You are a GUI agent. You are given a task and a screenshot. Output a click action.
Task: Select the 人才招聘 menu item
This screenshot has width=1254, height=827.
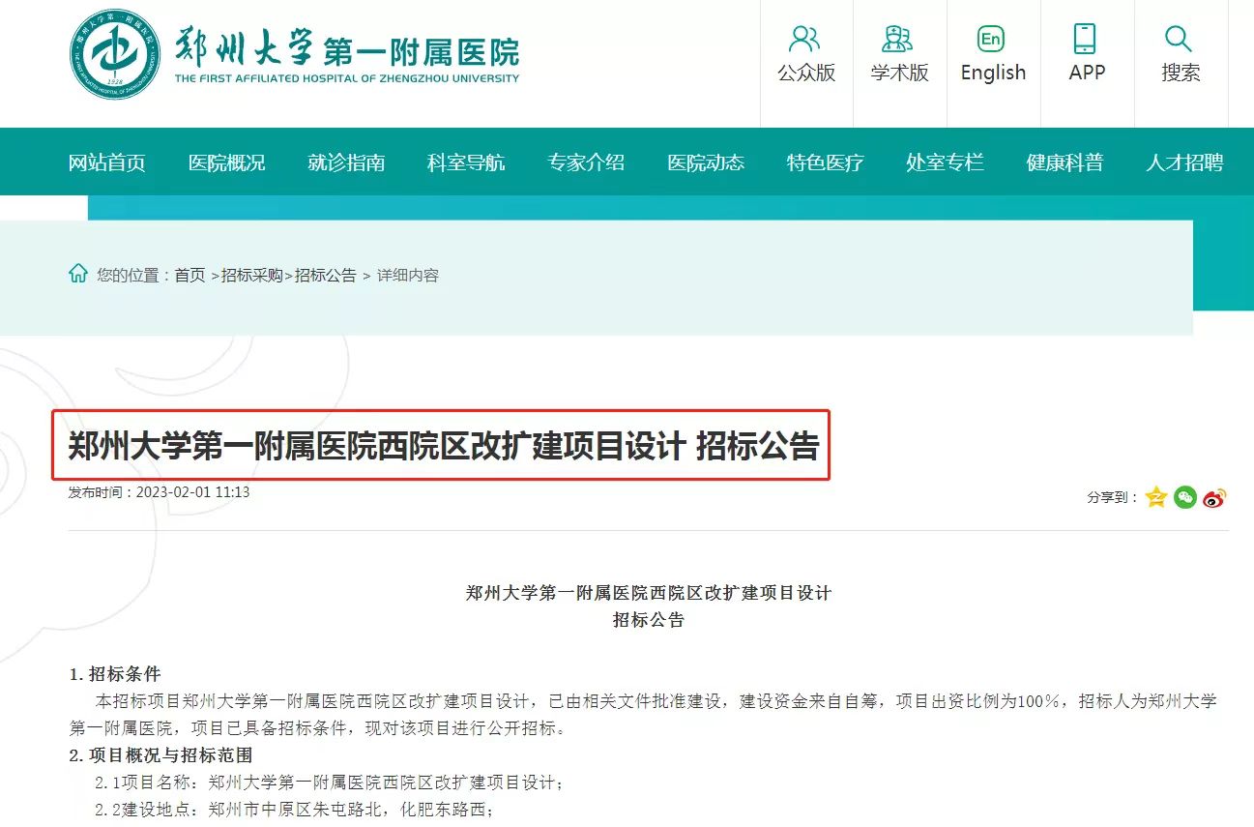click(x=1184, y=162)
